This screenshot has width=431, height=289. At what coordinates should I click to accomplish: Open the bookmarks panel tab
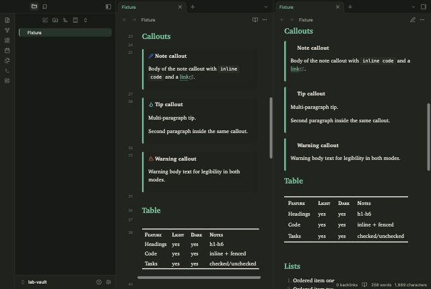pyautogui.click(x=45, y=6)
